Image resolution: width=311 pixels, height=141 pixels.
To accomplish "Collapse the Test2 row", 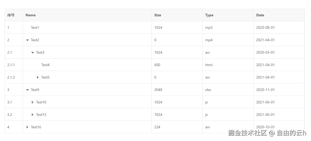I will [x=27, y=40].
